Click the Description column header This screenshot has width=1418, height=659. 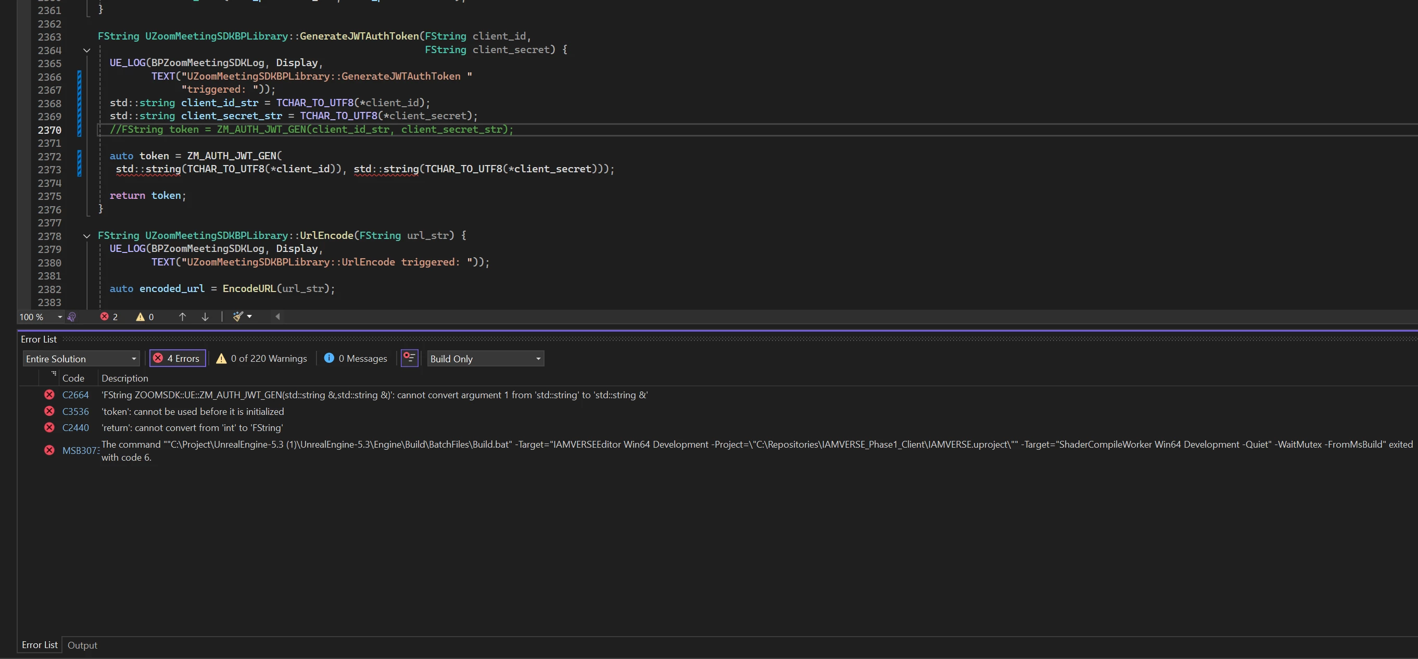pos(125,378)
